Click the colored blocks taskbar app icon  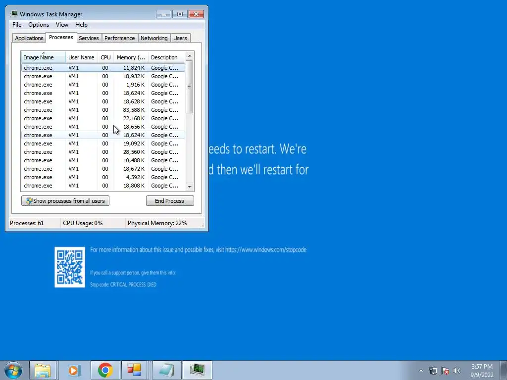pos(134,370)
